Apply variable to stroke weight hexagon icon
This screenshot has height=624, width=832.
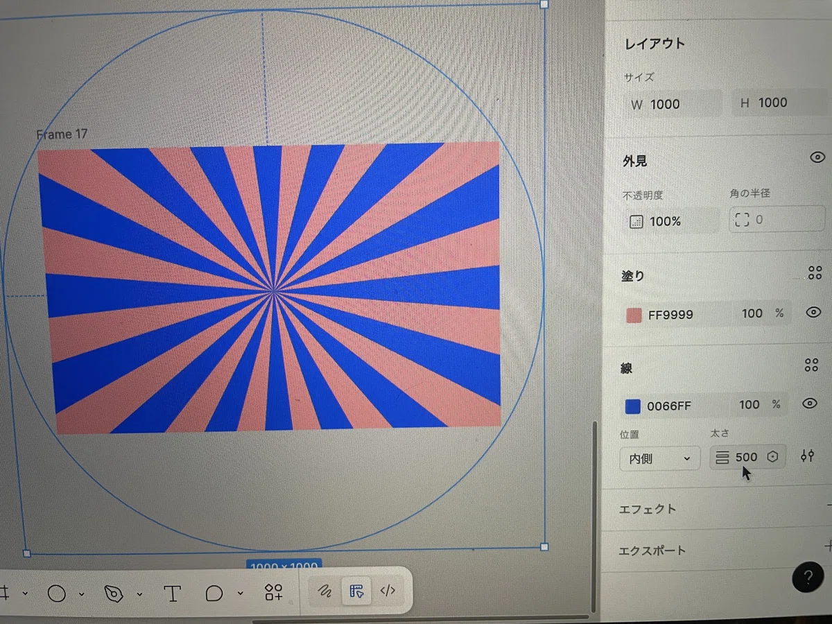[773, 457]
